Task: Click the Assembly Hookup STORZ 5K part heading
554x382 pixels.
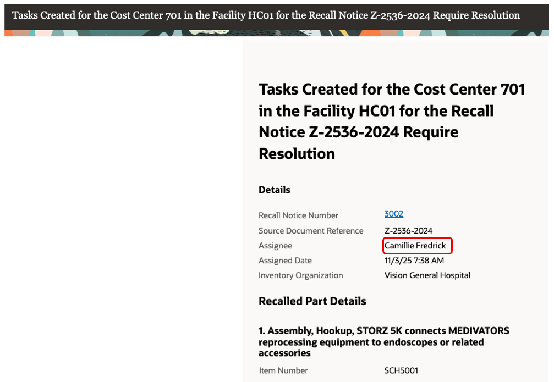Action: coord(383,342)
